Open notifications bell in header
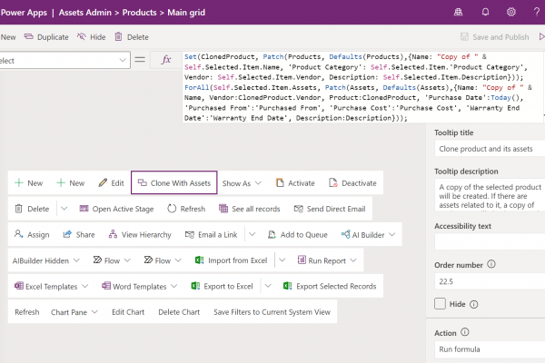The width and height of the screenshot is (545, 363). pos(485,12)
